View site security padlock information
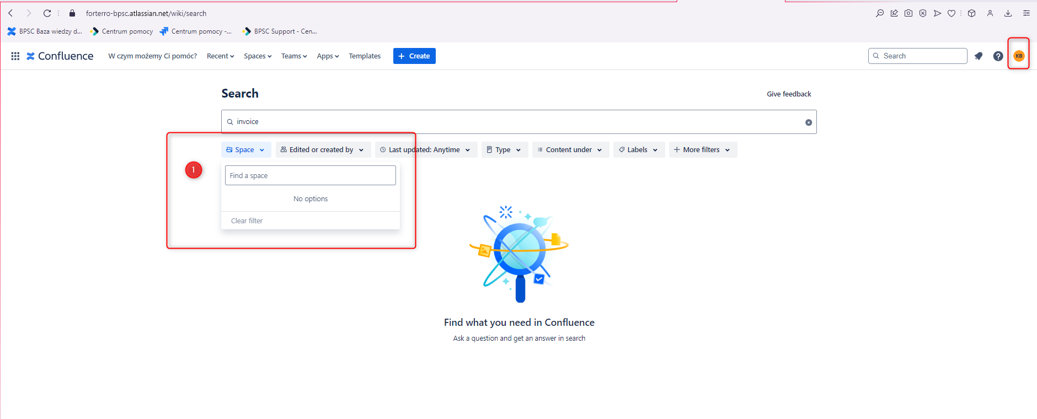The height and width of the screenshot is (419, 1037). click(x=72, y=13)
